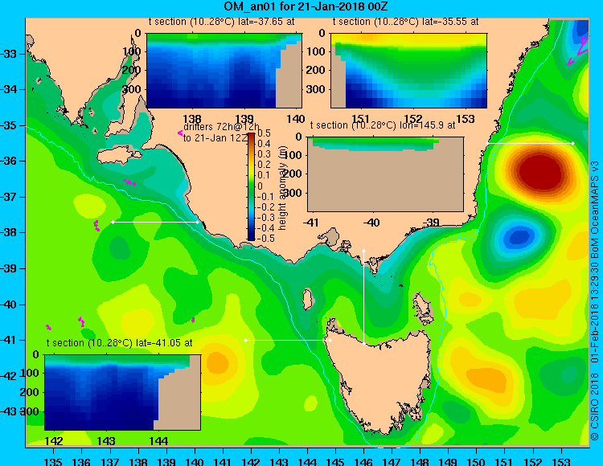
Task: Click the dark blue bottom of the height anomaly colorbar
Action: pyautogui.click(x=251, y=236)
